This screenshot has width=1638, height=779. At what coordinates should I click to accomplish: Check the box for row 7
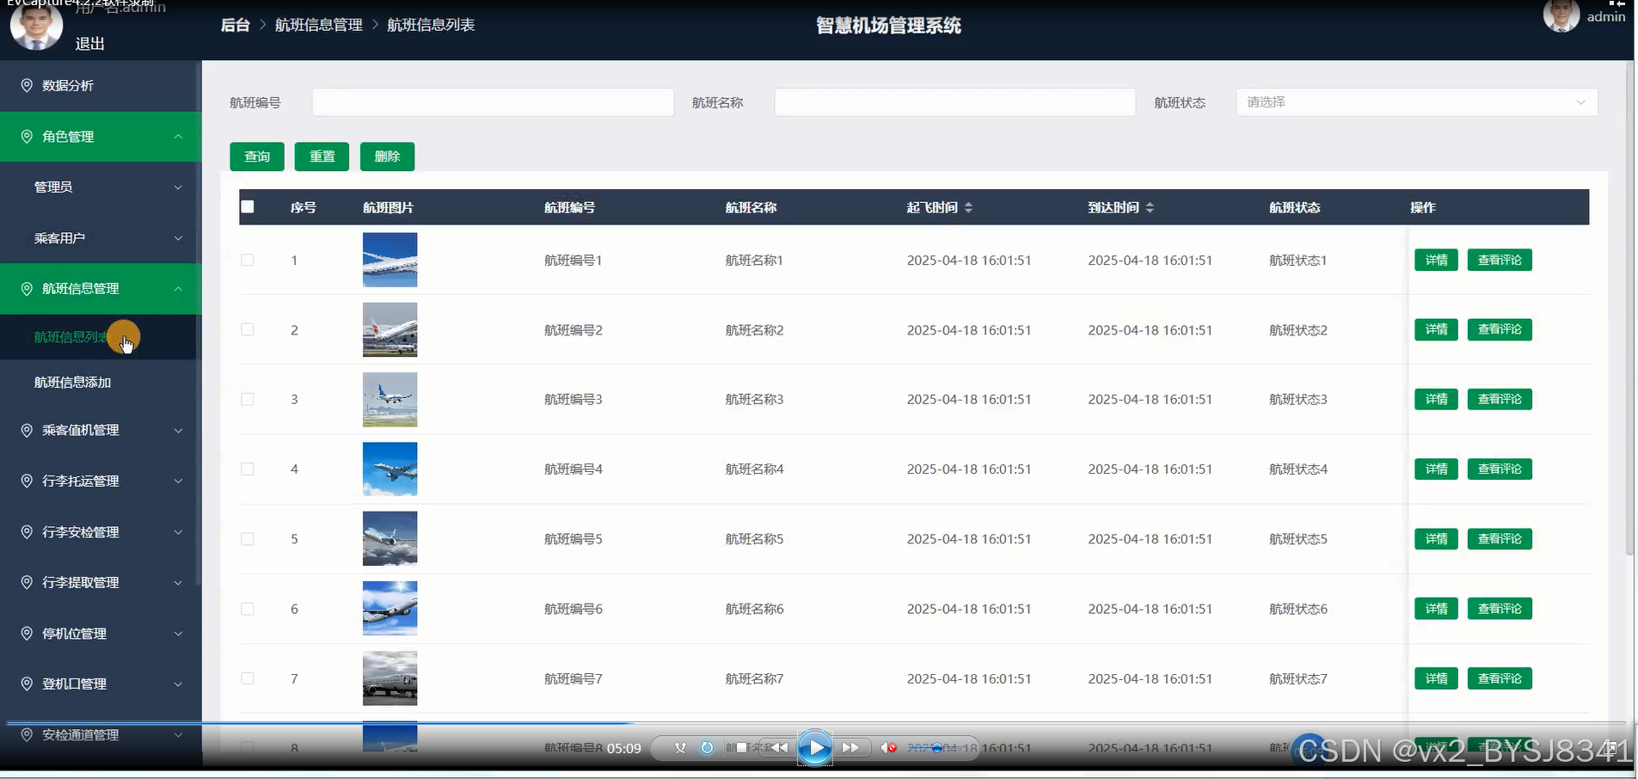click(248, 678)
